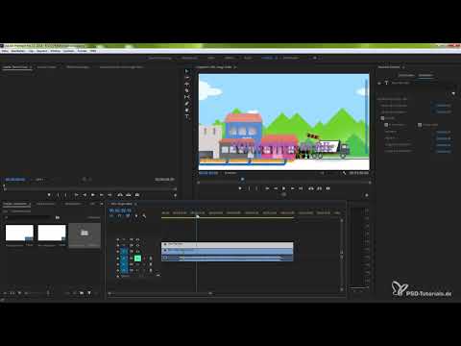Select the Track Select Forward tool
This screenshot has height=346, width=461.
click(x=187, y=78)
